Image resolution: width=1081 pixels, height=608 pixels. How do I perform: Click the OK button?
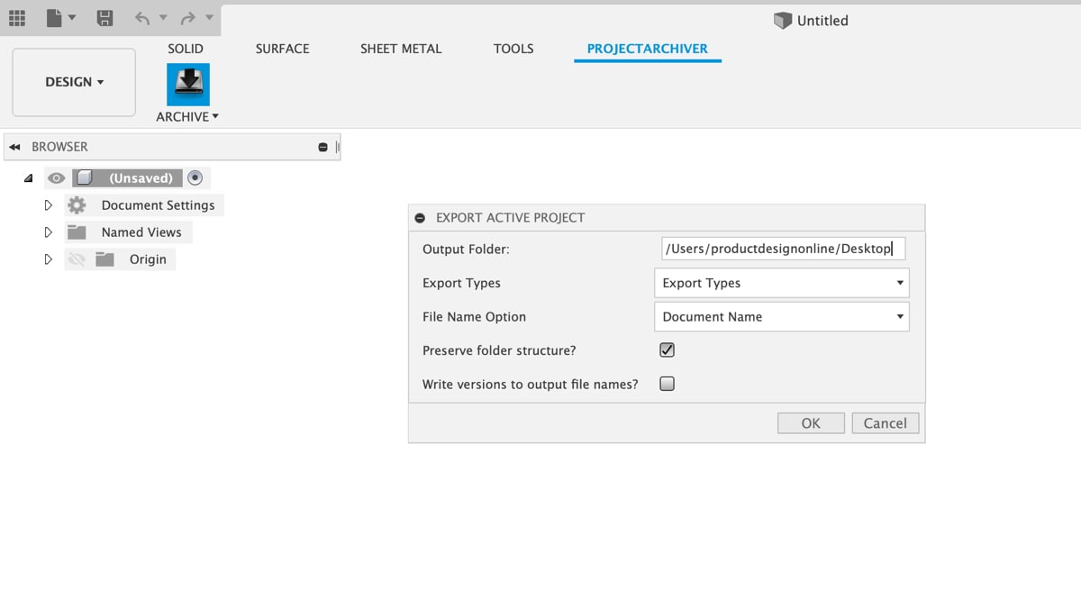coord(811,423)
